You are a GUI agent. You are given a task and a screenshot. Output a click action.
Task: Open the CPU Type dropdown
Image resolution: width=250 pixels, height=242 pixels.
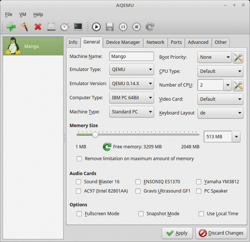pos(220,71)
